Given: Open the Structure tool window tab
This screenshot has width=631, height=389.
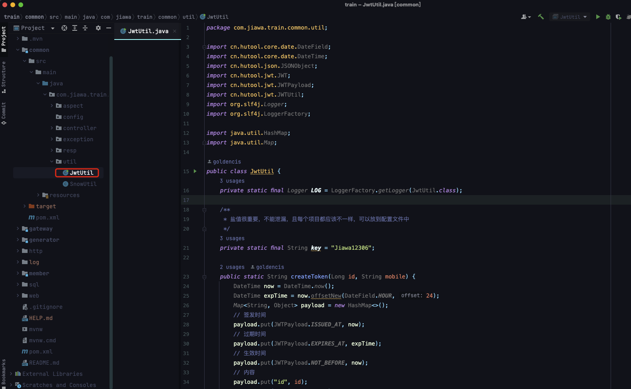Looking at the screenshot, I should (x=4, y=77).
